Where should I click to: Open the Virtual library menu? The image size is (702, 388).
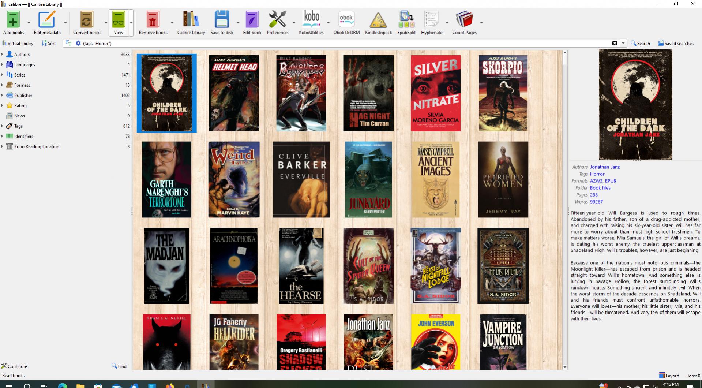tap(18, 43)
